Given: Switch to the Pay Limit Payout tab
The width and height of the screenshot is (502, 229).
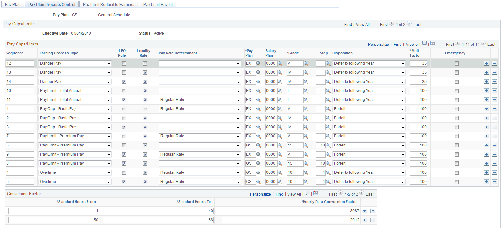Looking at the screenshot, I should coord(158,4).
